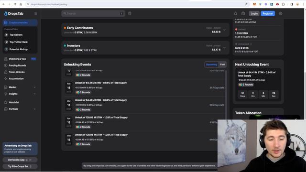Click the Insights lightbulb icon
Image resolution: width=306 pixels, height=172 pixels.
6,94
